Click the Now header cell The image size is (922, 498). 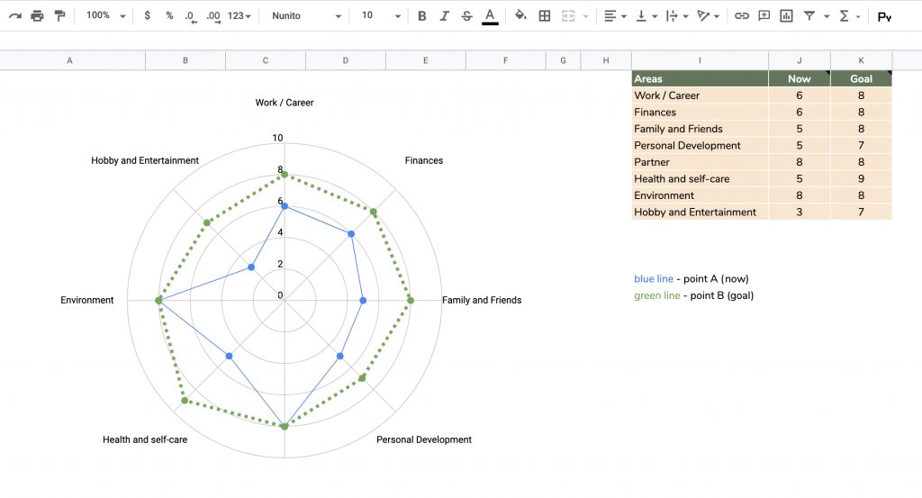[800, 78]
